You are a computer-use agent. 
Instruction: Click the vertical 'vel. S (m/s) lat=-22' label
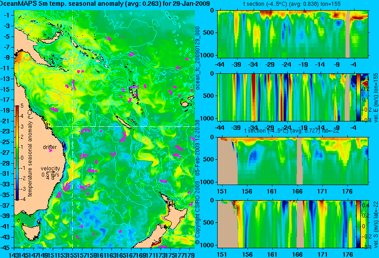click(375, 224)
